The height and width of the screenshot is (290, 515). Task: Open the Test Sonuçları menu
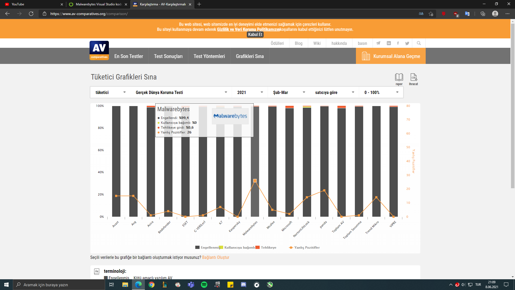[x=168, y=56]
